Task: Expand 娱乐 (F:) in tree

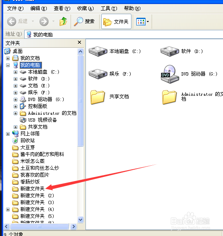Action: pos(15,93)
